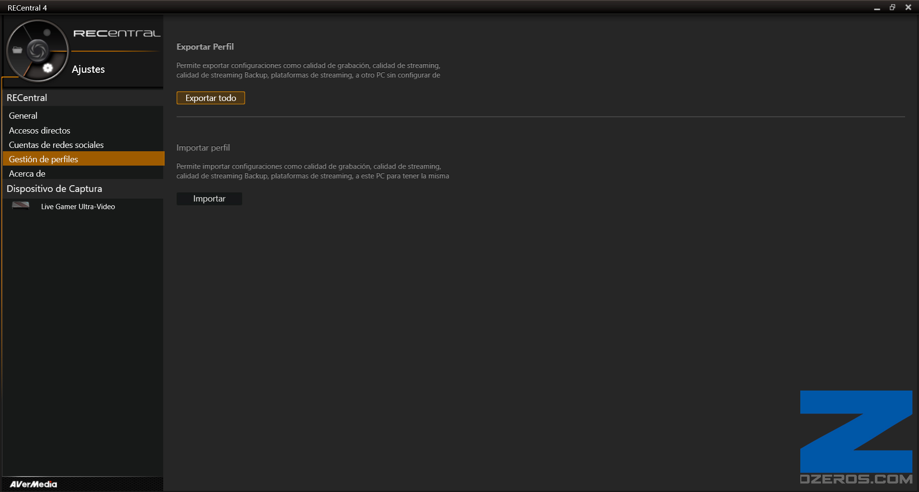Screen dimensions: 919x492
Task: Click the record dot on the wheel
Action: (47, 33)
